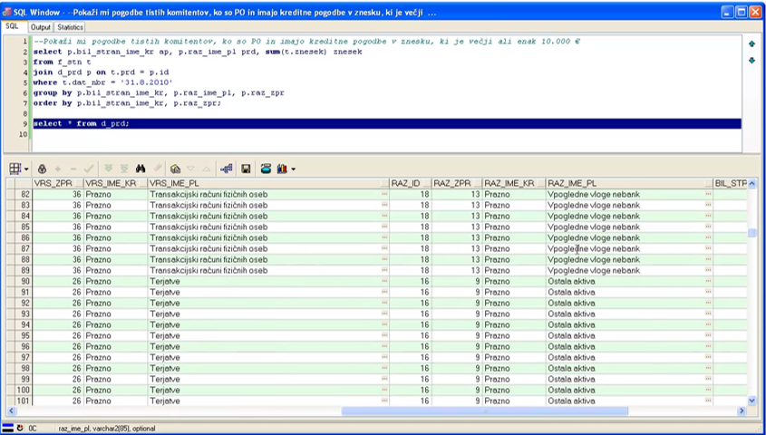766x435 pixels.
Task: Switch to the Output tab
Action: pos(41,27)
